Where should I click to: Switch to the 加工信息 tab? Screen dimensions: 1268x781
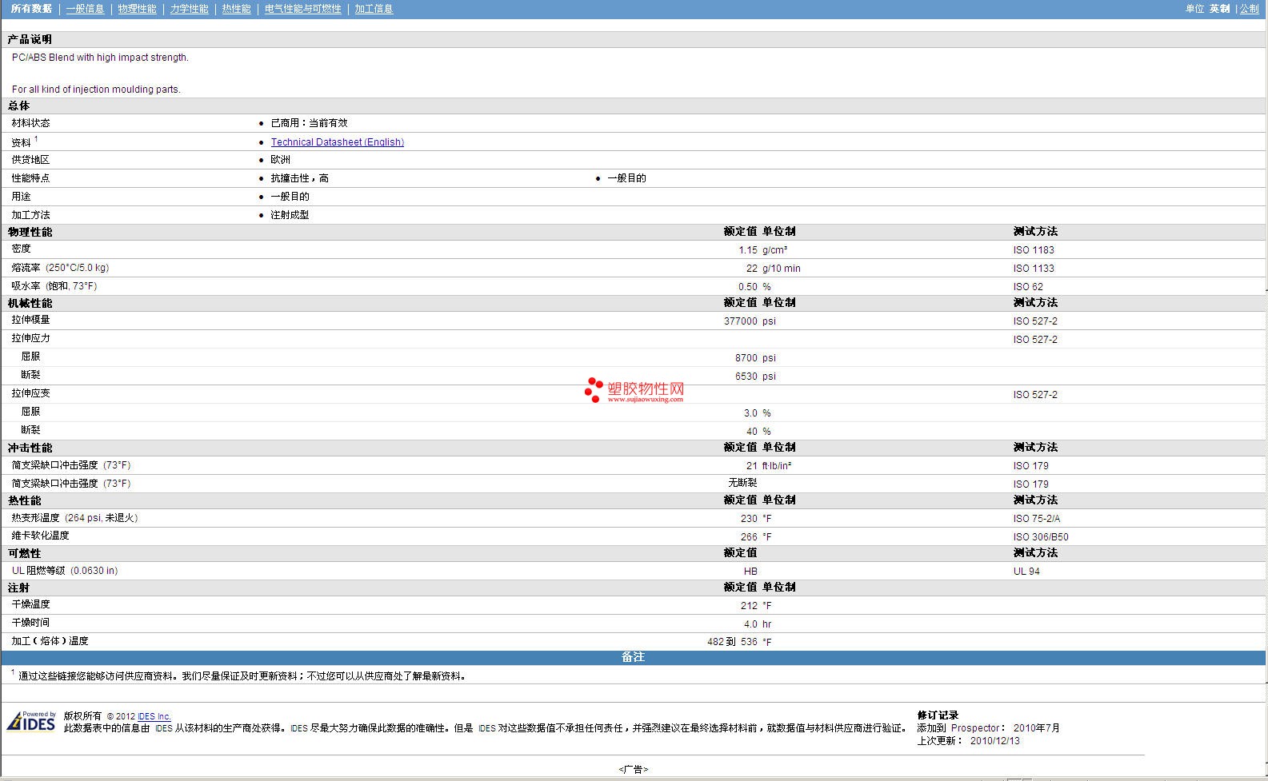(x=374, y=9)
